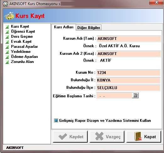Image resolution: width=164 pixels, height=153 pixels.
Task: Open Ödeme Ayarları in the sidebar
Action: point(25,57)
